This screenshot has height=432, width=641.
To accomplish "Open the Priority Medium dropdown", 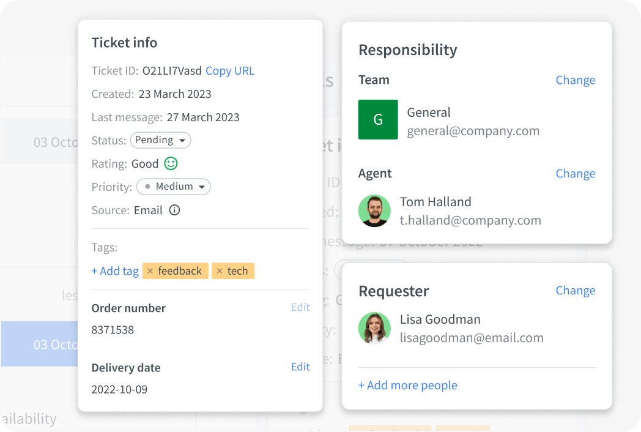I will (x=174, y=187).
